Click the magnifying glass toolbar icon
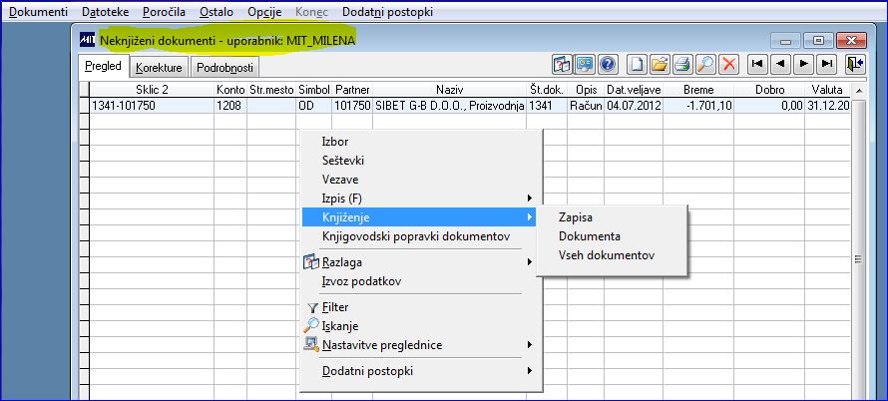 [x=705, y=65]
